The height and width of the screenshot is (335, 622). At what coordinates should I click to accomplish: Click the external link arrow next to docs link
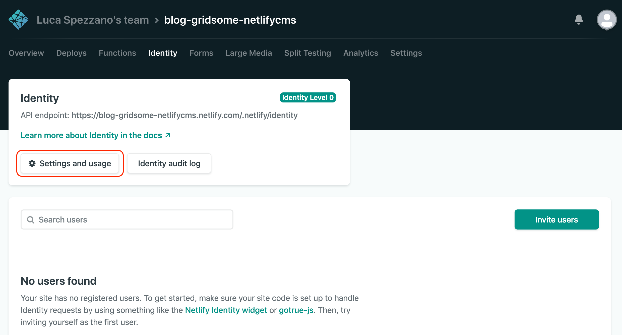[167, 135]
